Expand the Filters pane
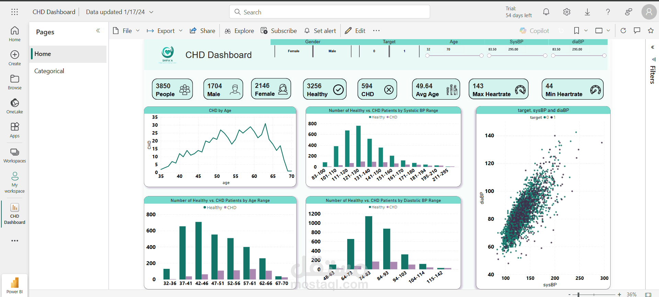 click(x=652, y=47)
